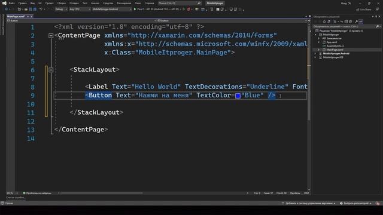Click the closing StackLayout tag on line 11
Image resolution: width=383 pixels, height=215 pixels.
tap(96, 112)
